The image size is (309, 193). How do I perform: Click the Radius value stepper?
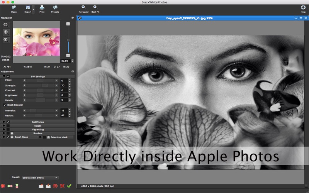pyautogui.click(x=70, y=115)
